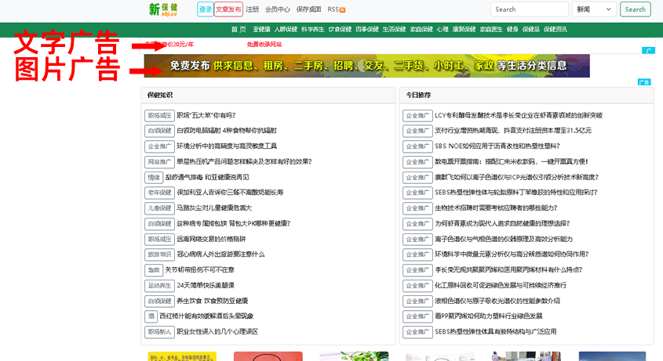
Task: Open the 饮食保健 navigation menu item
Action: point(340,30)
